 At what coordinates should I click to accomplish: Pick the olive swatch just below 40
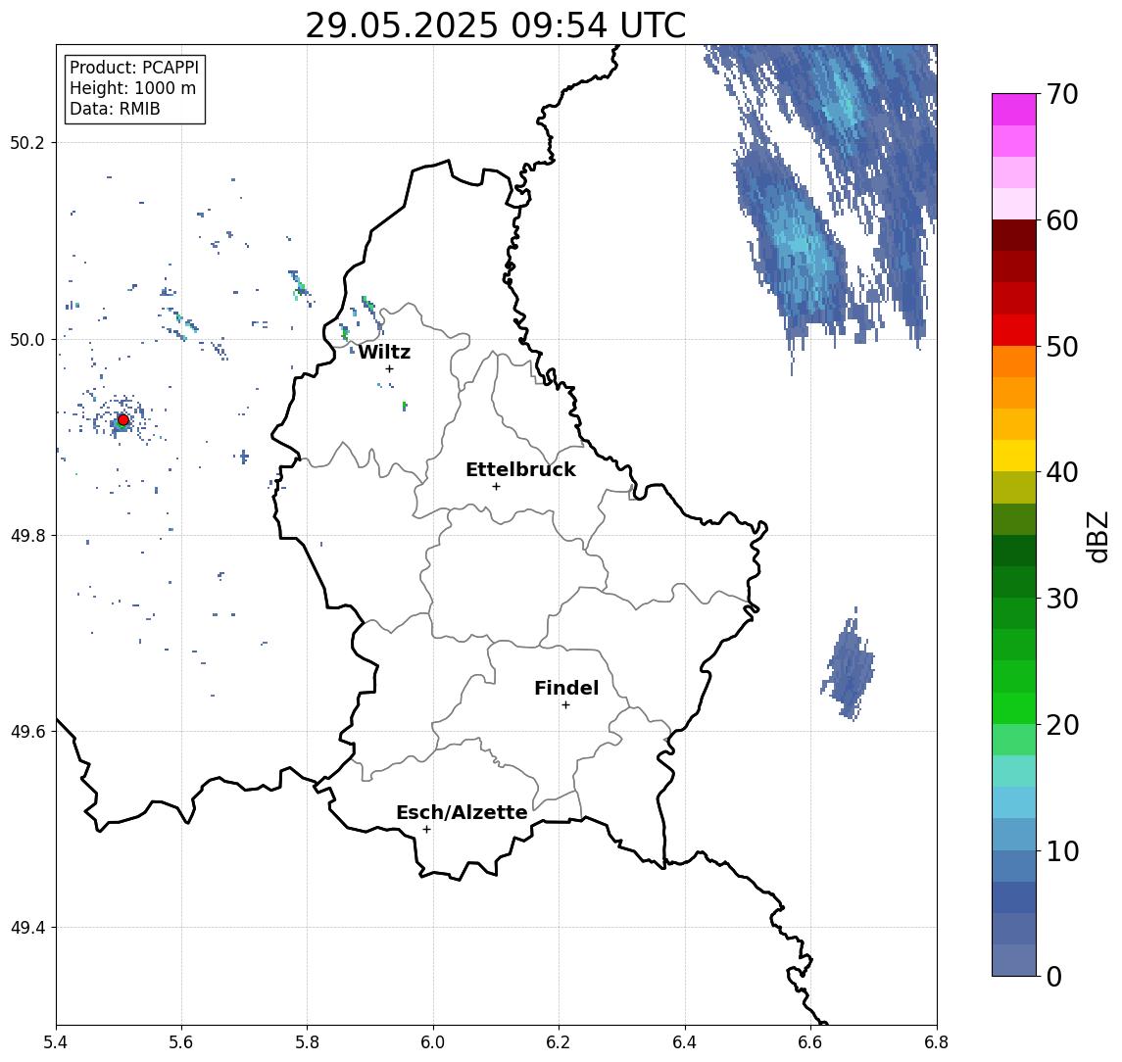click(x=1014, y=487)
